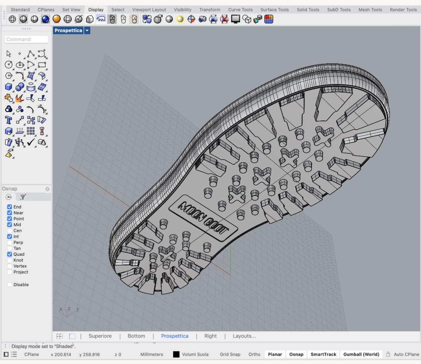The height and width of the screenshot is (364, 421).
Task: Select the Rectangular Array tool
Action: click(31, 131)
